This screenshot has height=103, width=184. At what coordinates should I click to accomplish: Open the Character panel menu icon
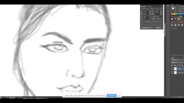pos(162,6)
